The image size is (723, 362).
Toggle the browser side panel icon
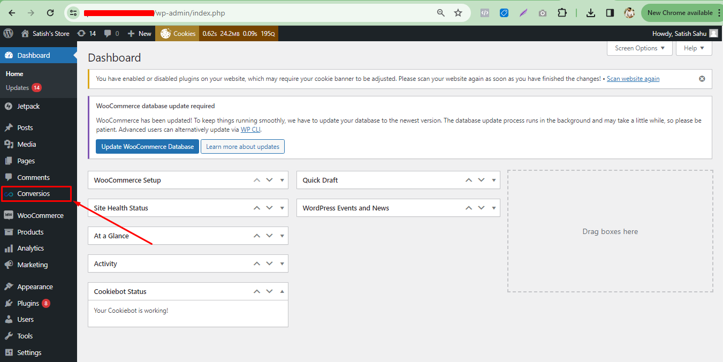610,13
